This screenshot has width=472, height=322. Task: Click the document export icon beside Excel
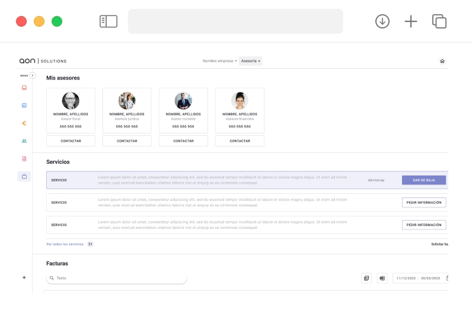366,278
